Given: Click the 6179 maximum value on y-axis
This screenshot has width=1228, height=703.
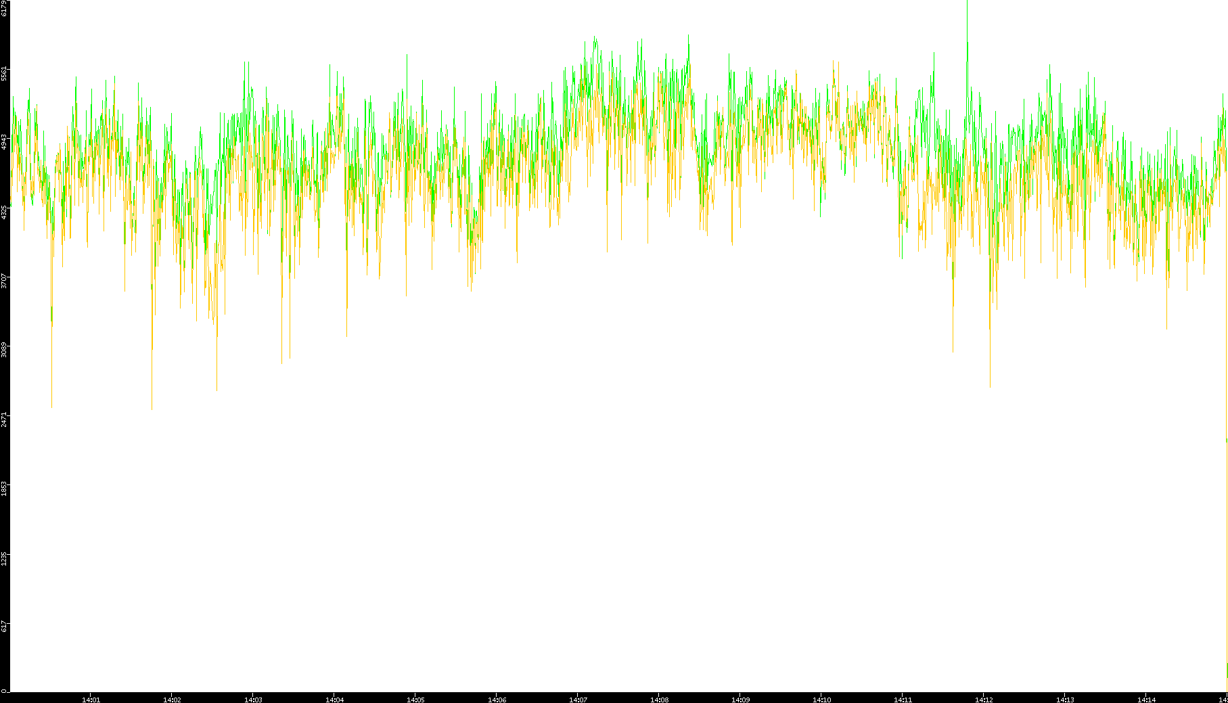Looking at the screenshot, I should (x=5, y=8).
